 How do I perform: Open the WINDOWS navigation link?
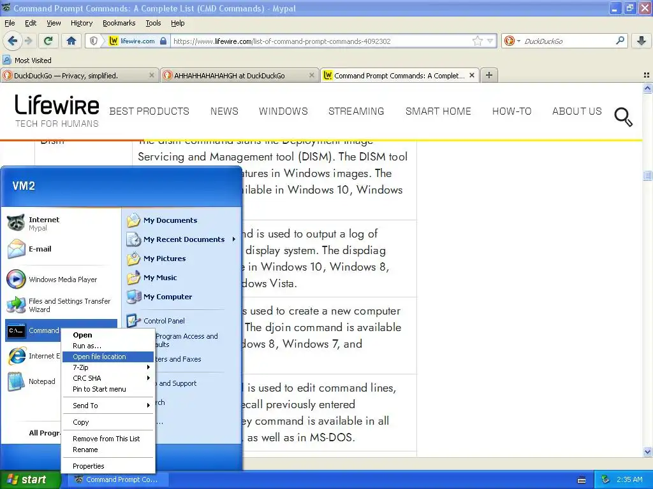pyautogui.click(x=283, y=111)
